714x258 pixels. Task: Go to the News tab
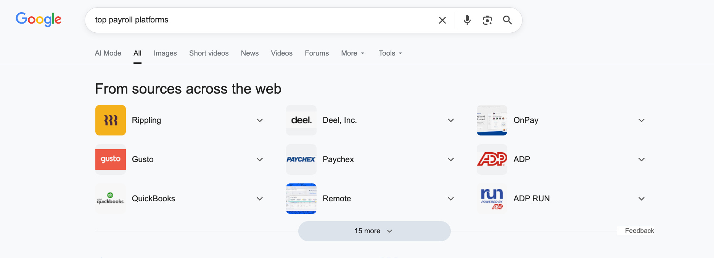click(250, 53)
